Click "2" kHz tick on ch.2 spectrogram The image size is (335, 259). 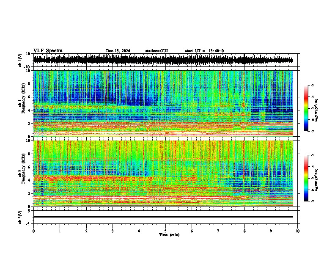coord(30,193)
